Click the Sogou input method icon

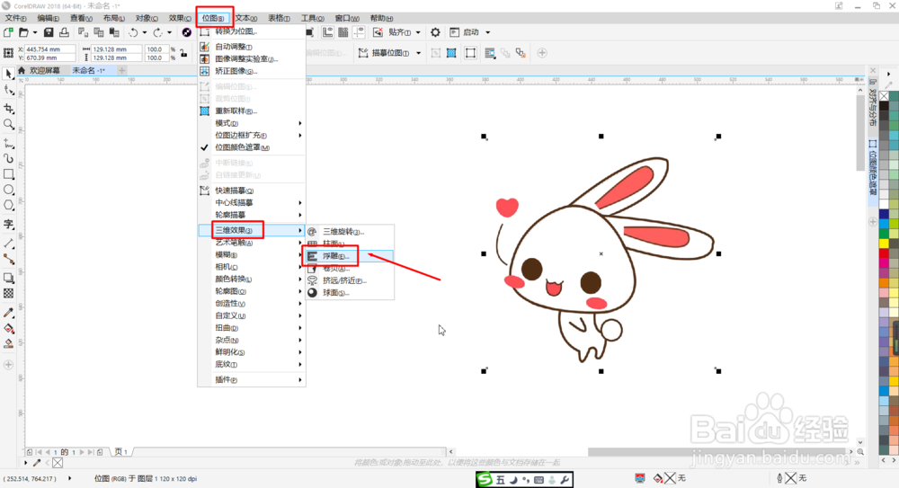pos(485,479)
